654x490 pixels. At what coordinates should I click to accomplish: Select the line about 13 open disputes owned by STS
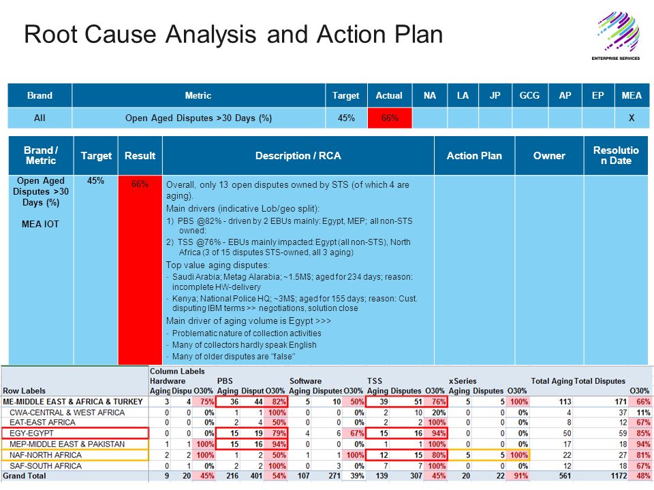pyautogui.click(x=287, y=190)
